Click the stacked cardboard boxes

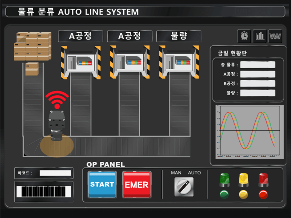33,46
